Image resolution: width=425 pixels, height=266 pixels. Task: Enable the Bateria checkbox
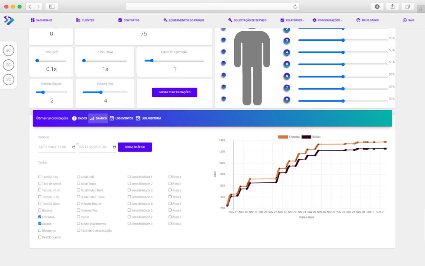click(x=40, y=210)
